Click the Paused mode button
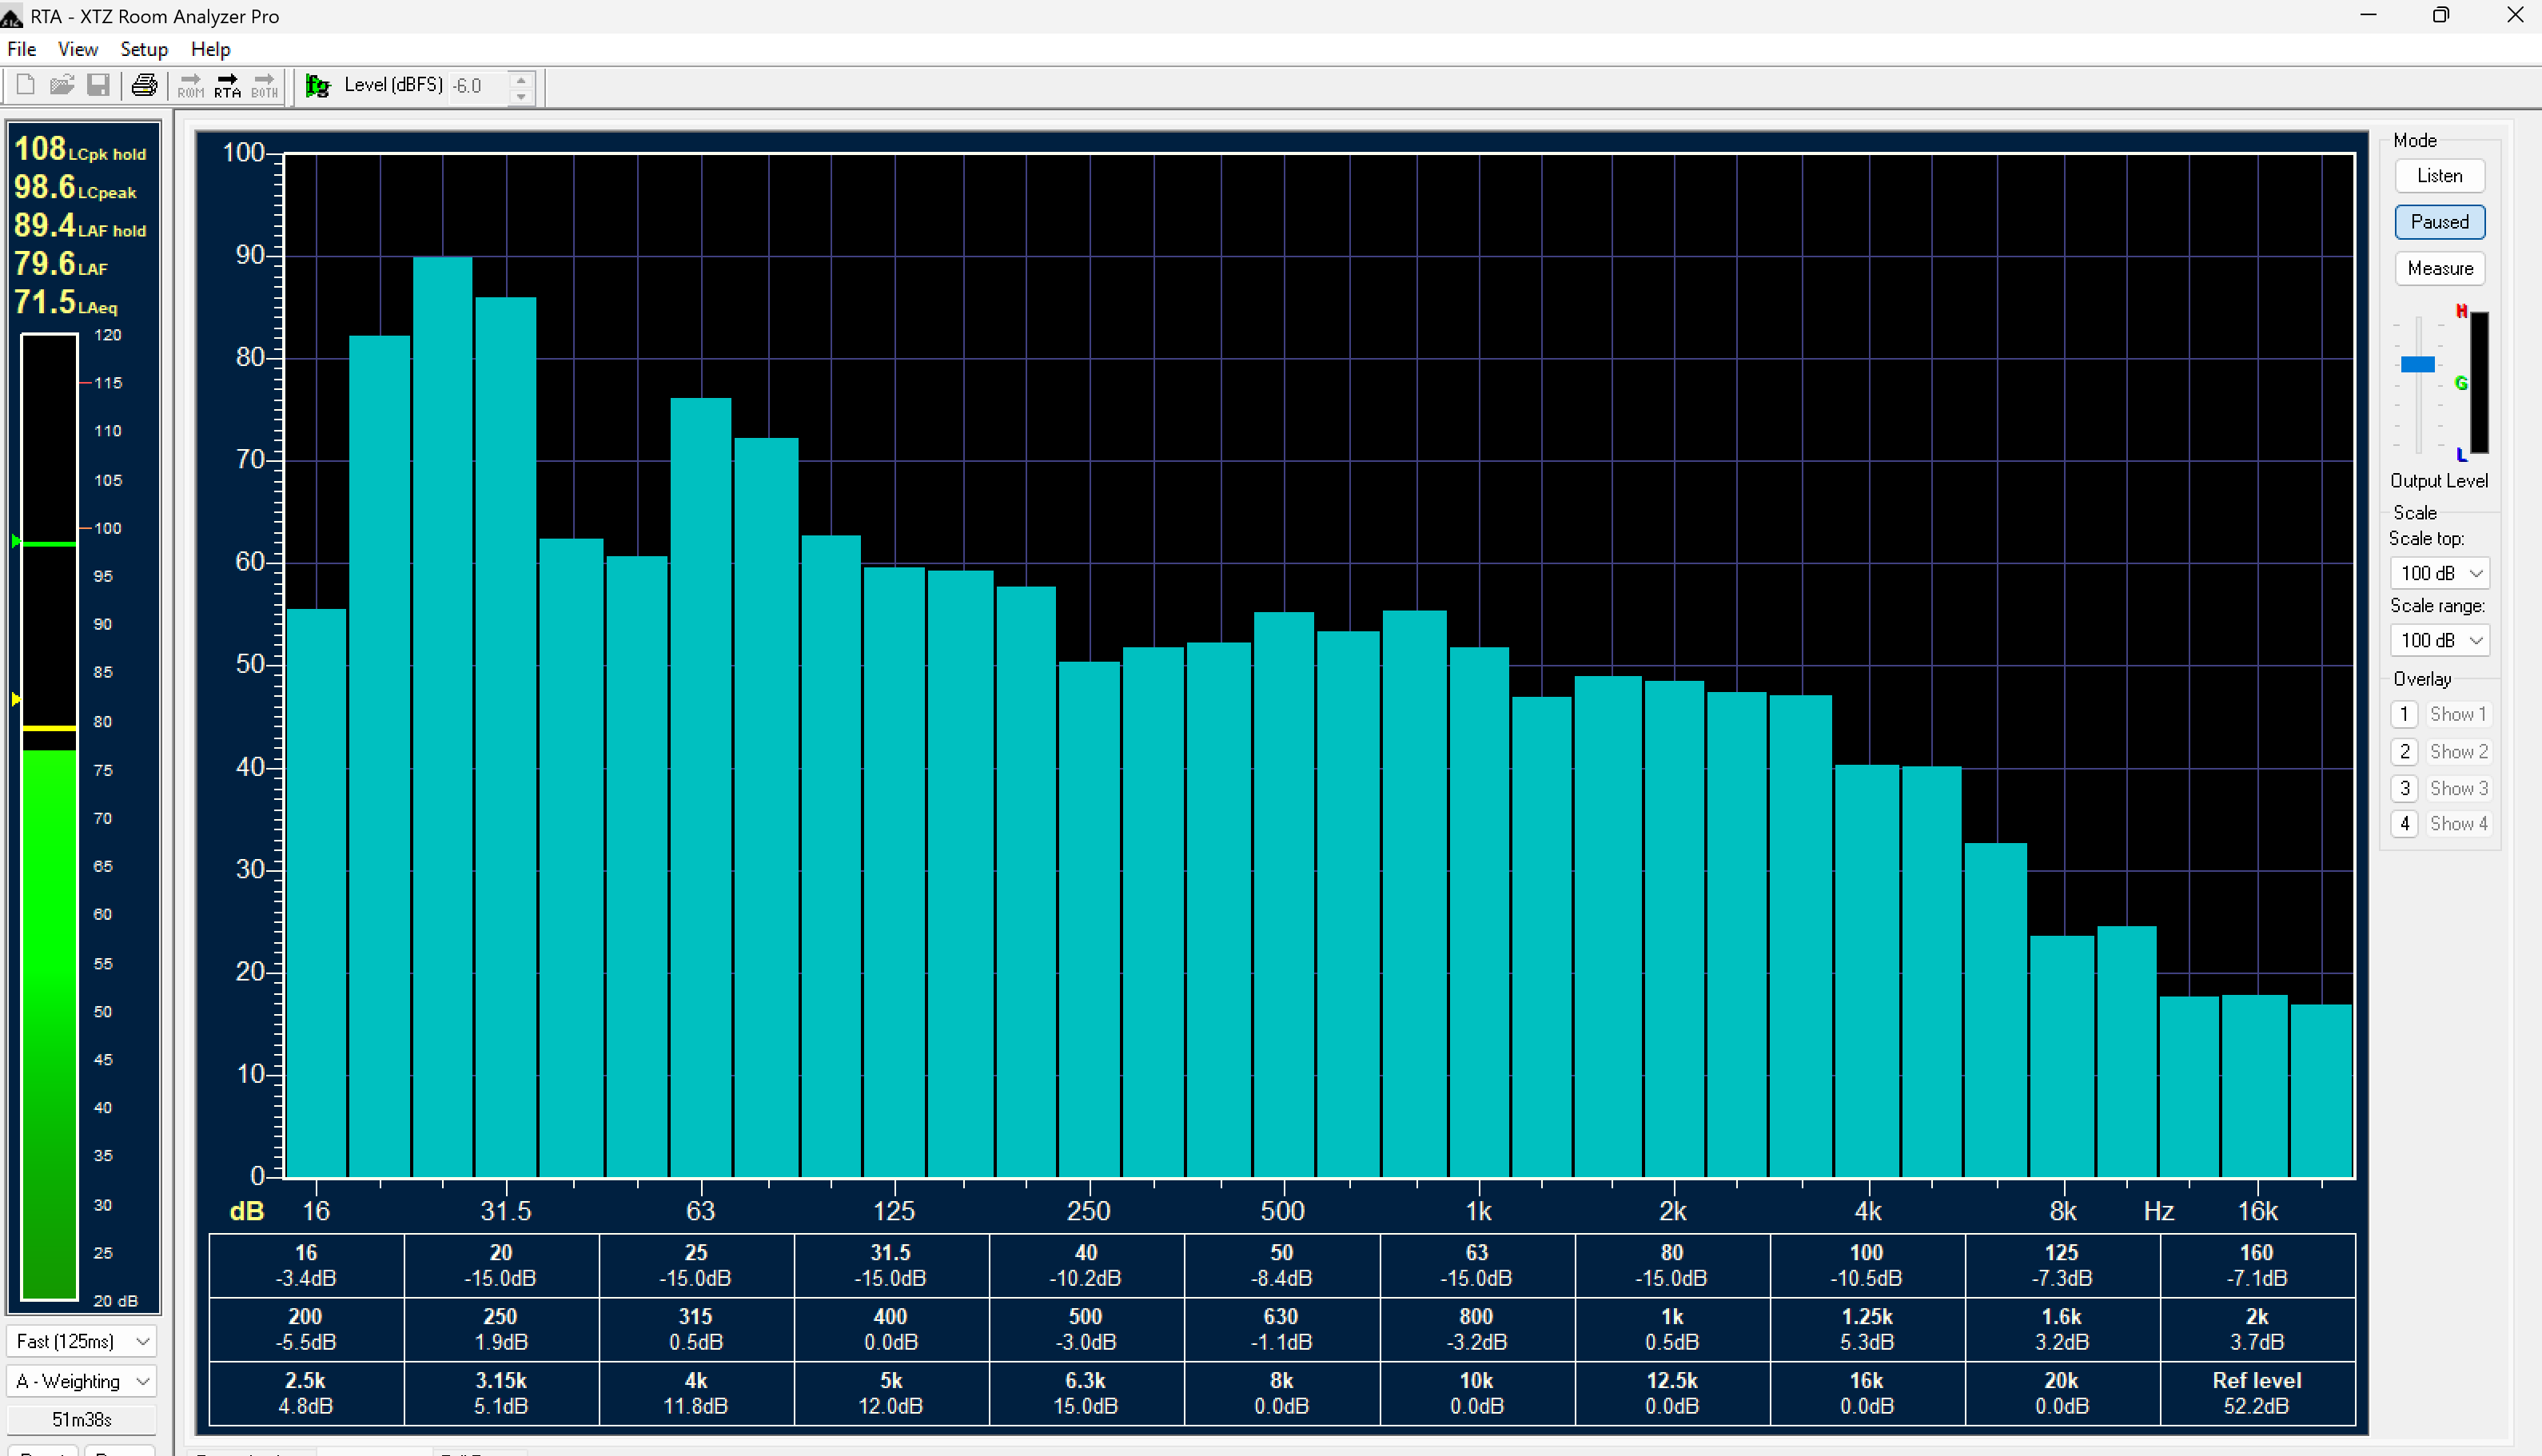This screenshot has height=1456, width=2542. click(x=2440, y=222)
